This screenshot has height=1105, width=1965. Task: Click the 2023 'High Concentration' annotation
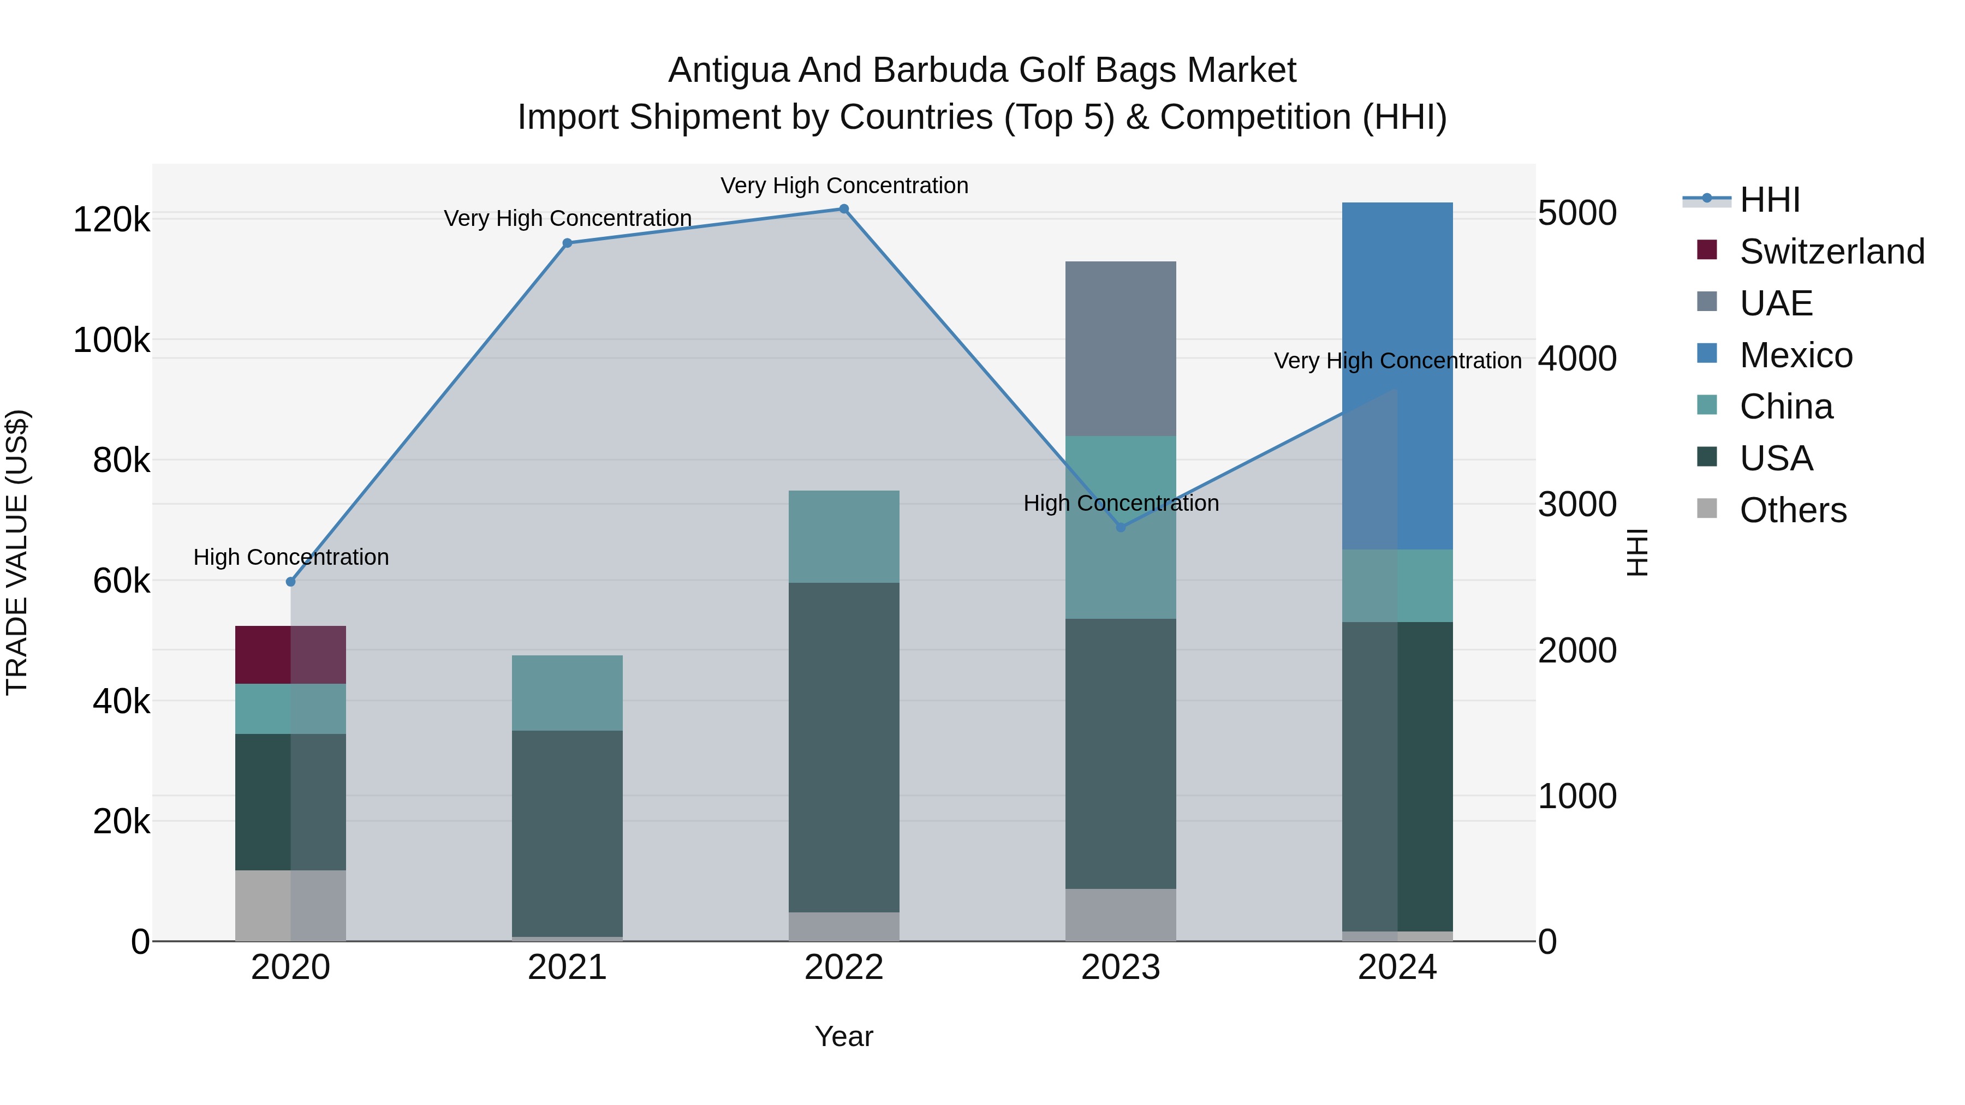pos(1121,503)
